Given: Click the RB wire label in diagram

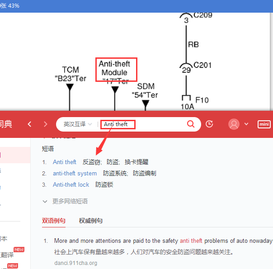Looking at the screenshot, I should pos(193,45).
